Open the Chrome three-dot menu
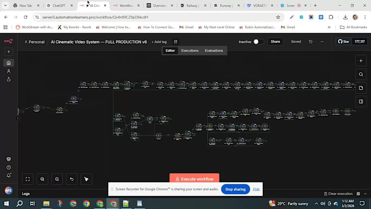 click(365, 17)
